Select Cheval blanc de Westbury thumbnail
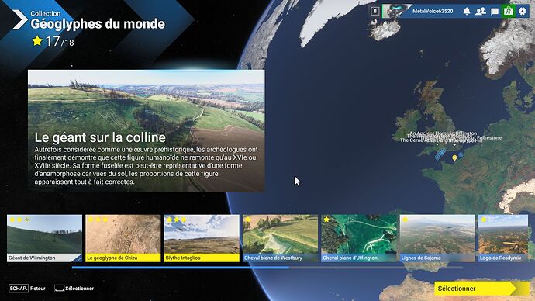This screenshot has width=535, height=301. 280,238
